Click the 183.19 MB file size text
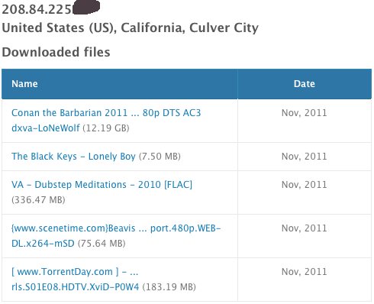 tap(169, 287)
